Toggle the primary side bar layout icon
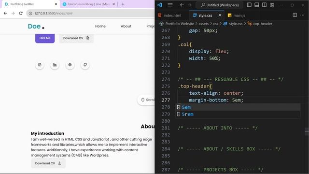The image size is (309, 174). click(x=249, y=5)
